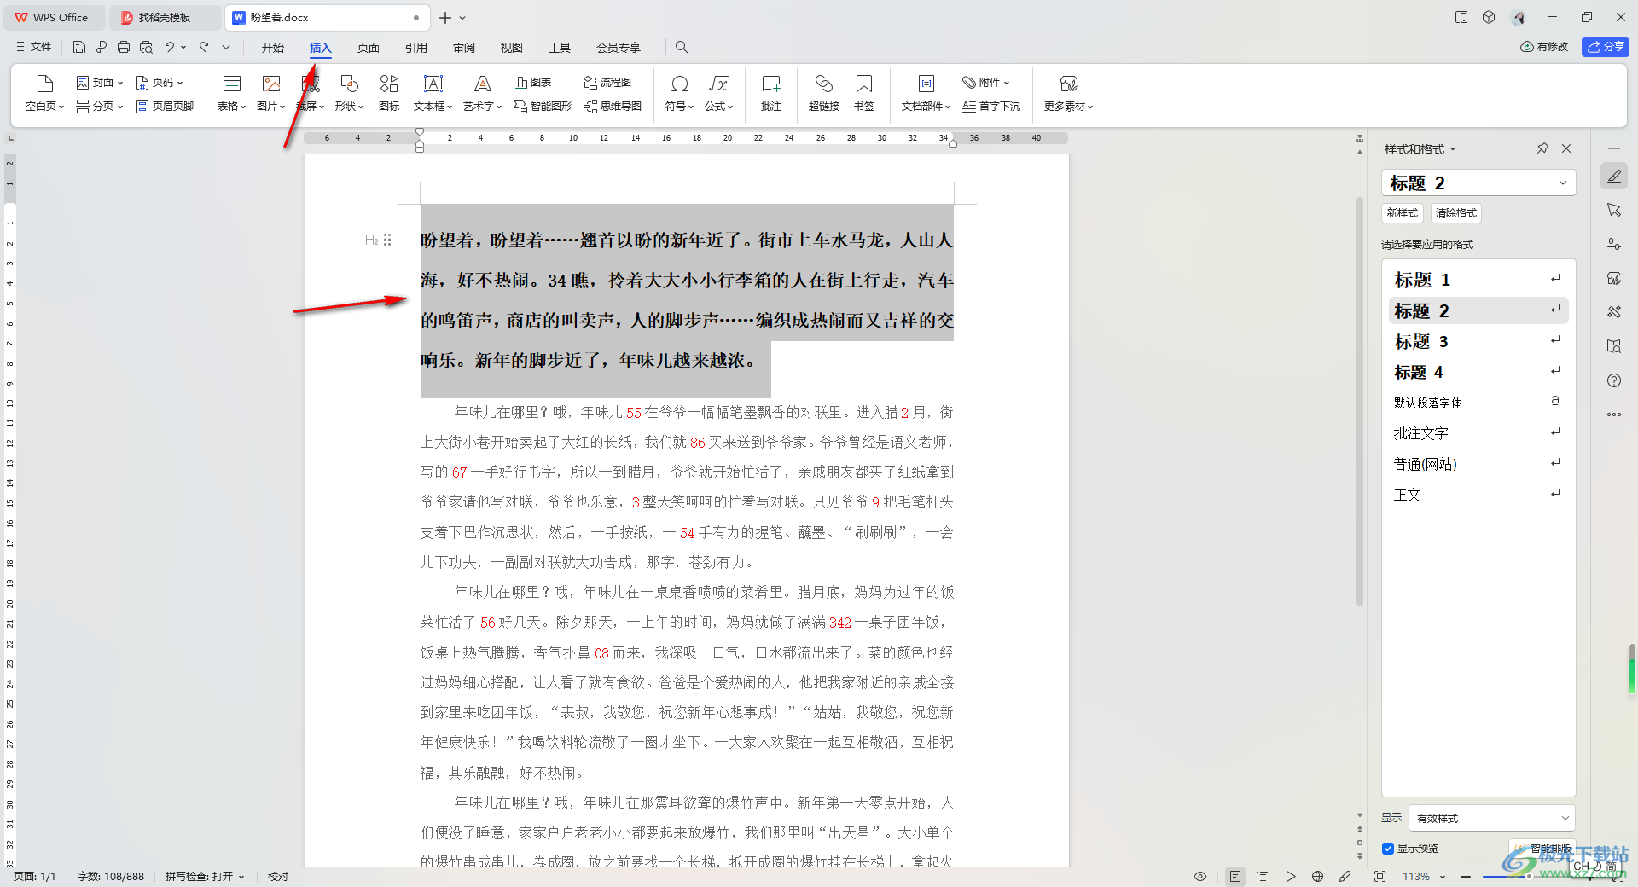1638x887 pixels.
Task: Open the shapes (形状) tool
Action: coord(349,93)
